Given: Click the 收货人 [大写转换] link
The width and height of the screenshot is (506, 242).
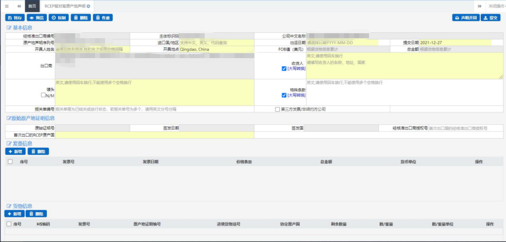Looking at the screenshot, I should pyautogui.click(x=296, y=68).
